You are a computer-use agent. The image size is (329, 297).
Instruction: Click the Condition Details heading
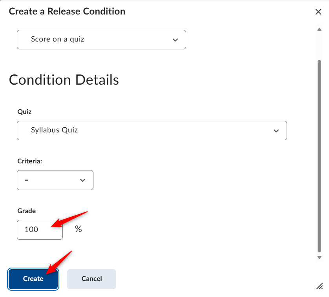(64, 80)
